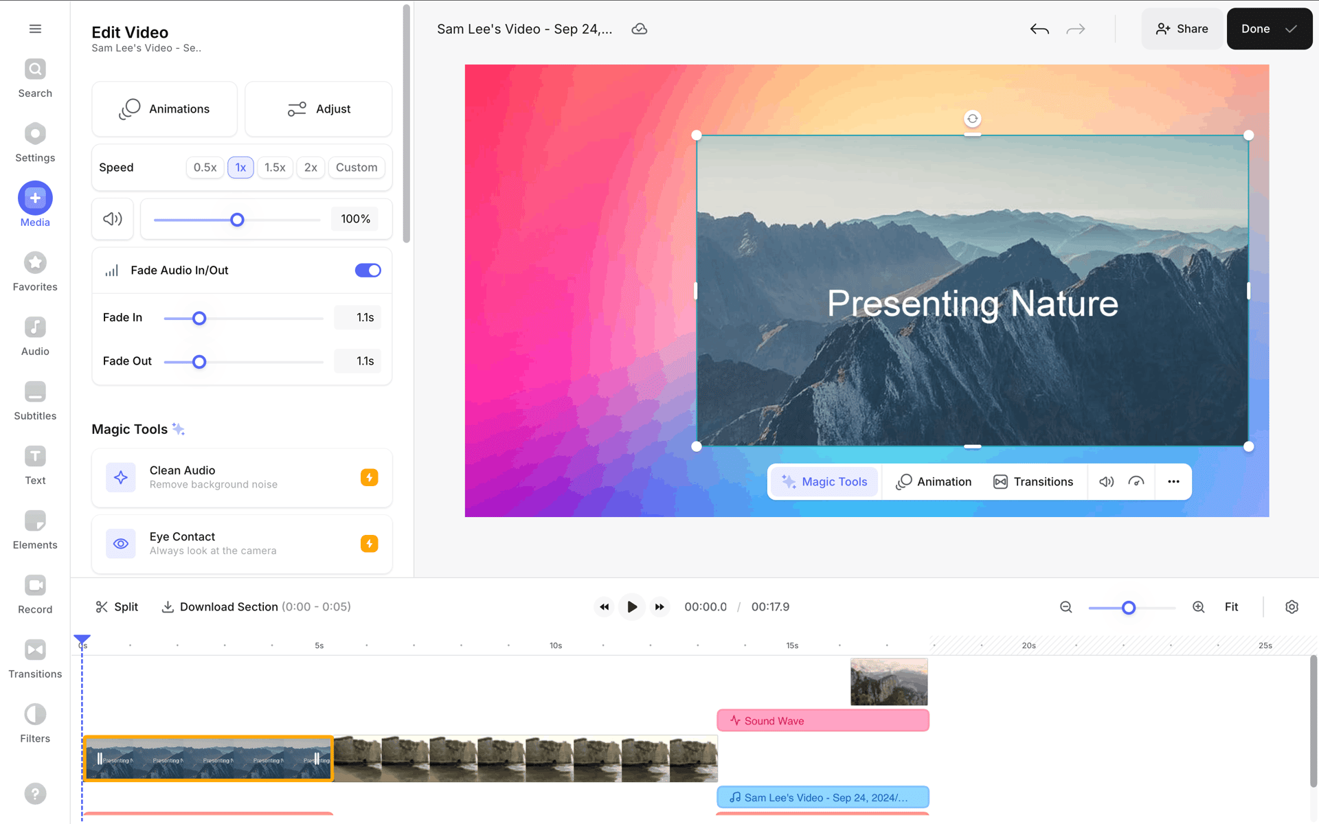
Task: Set speed to 1x
Action: (240, 168)
